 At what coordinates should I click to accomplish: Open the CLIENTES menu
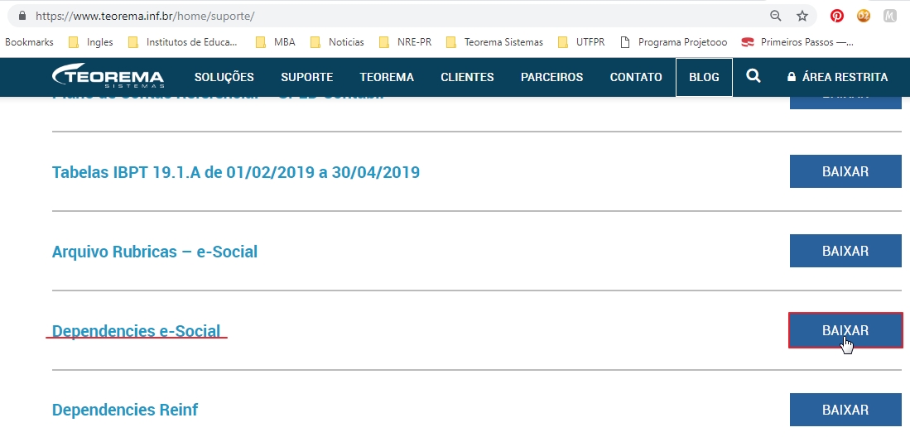tap(467, 77)
